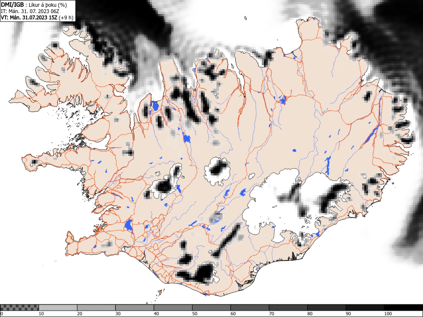Click the legend label "80"
423x317 pixels.
point(310,314)
